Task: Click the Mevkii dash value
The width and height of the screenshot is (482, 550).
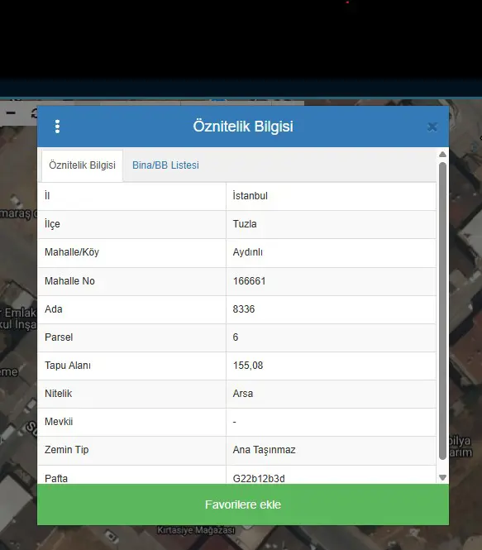Action: [235, 422]
